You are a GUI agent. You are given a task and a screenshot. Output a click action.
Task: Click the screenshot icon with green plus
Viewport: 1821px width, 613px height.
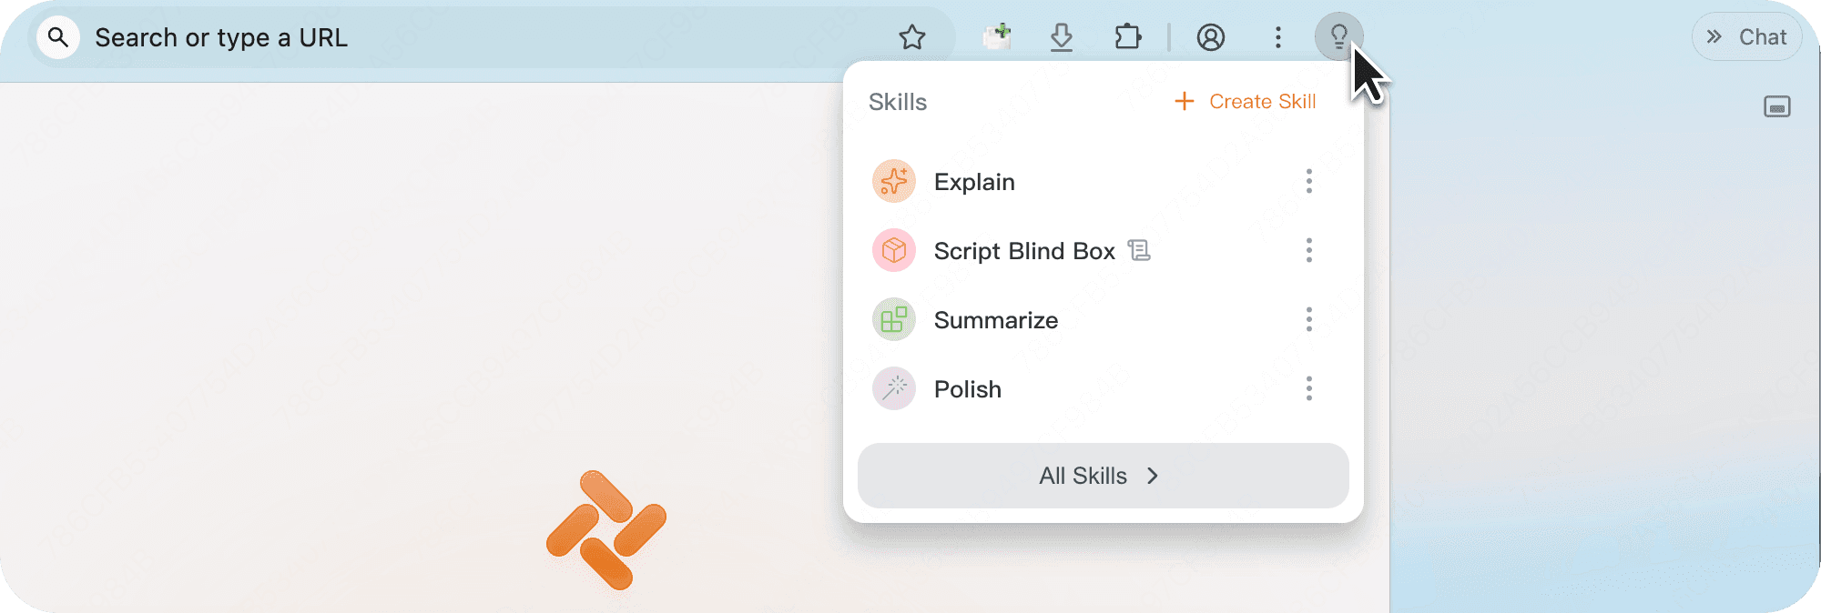click(997, 37)
